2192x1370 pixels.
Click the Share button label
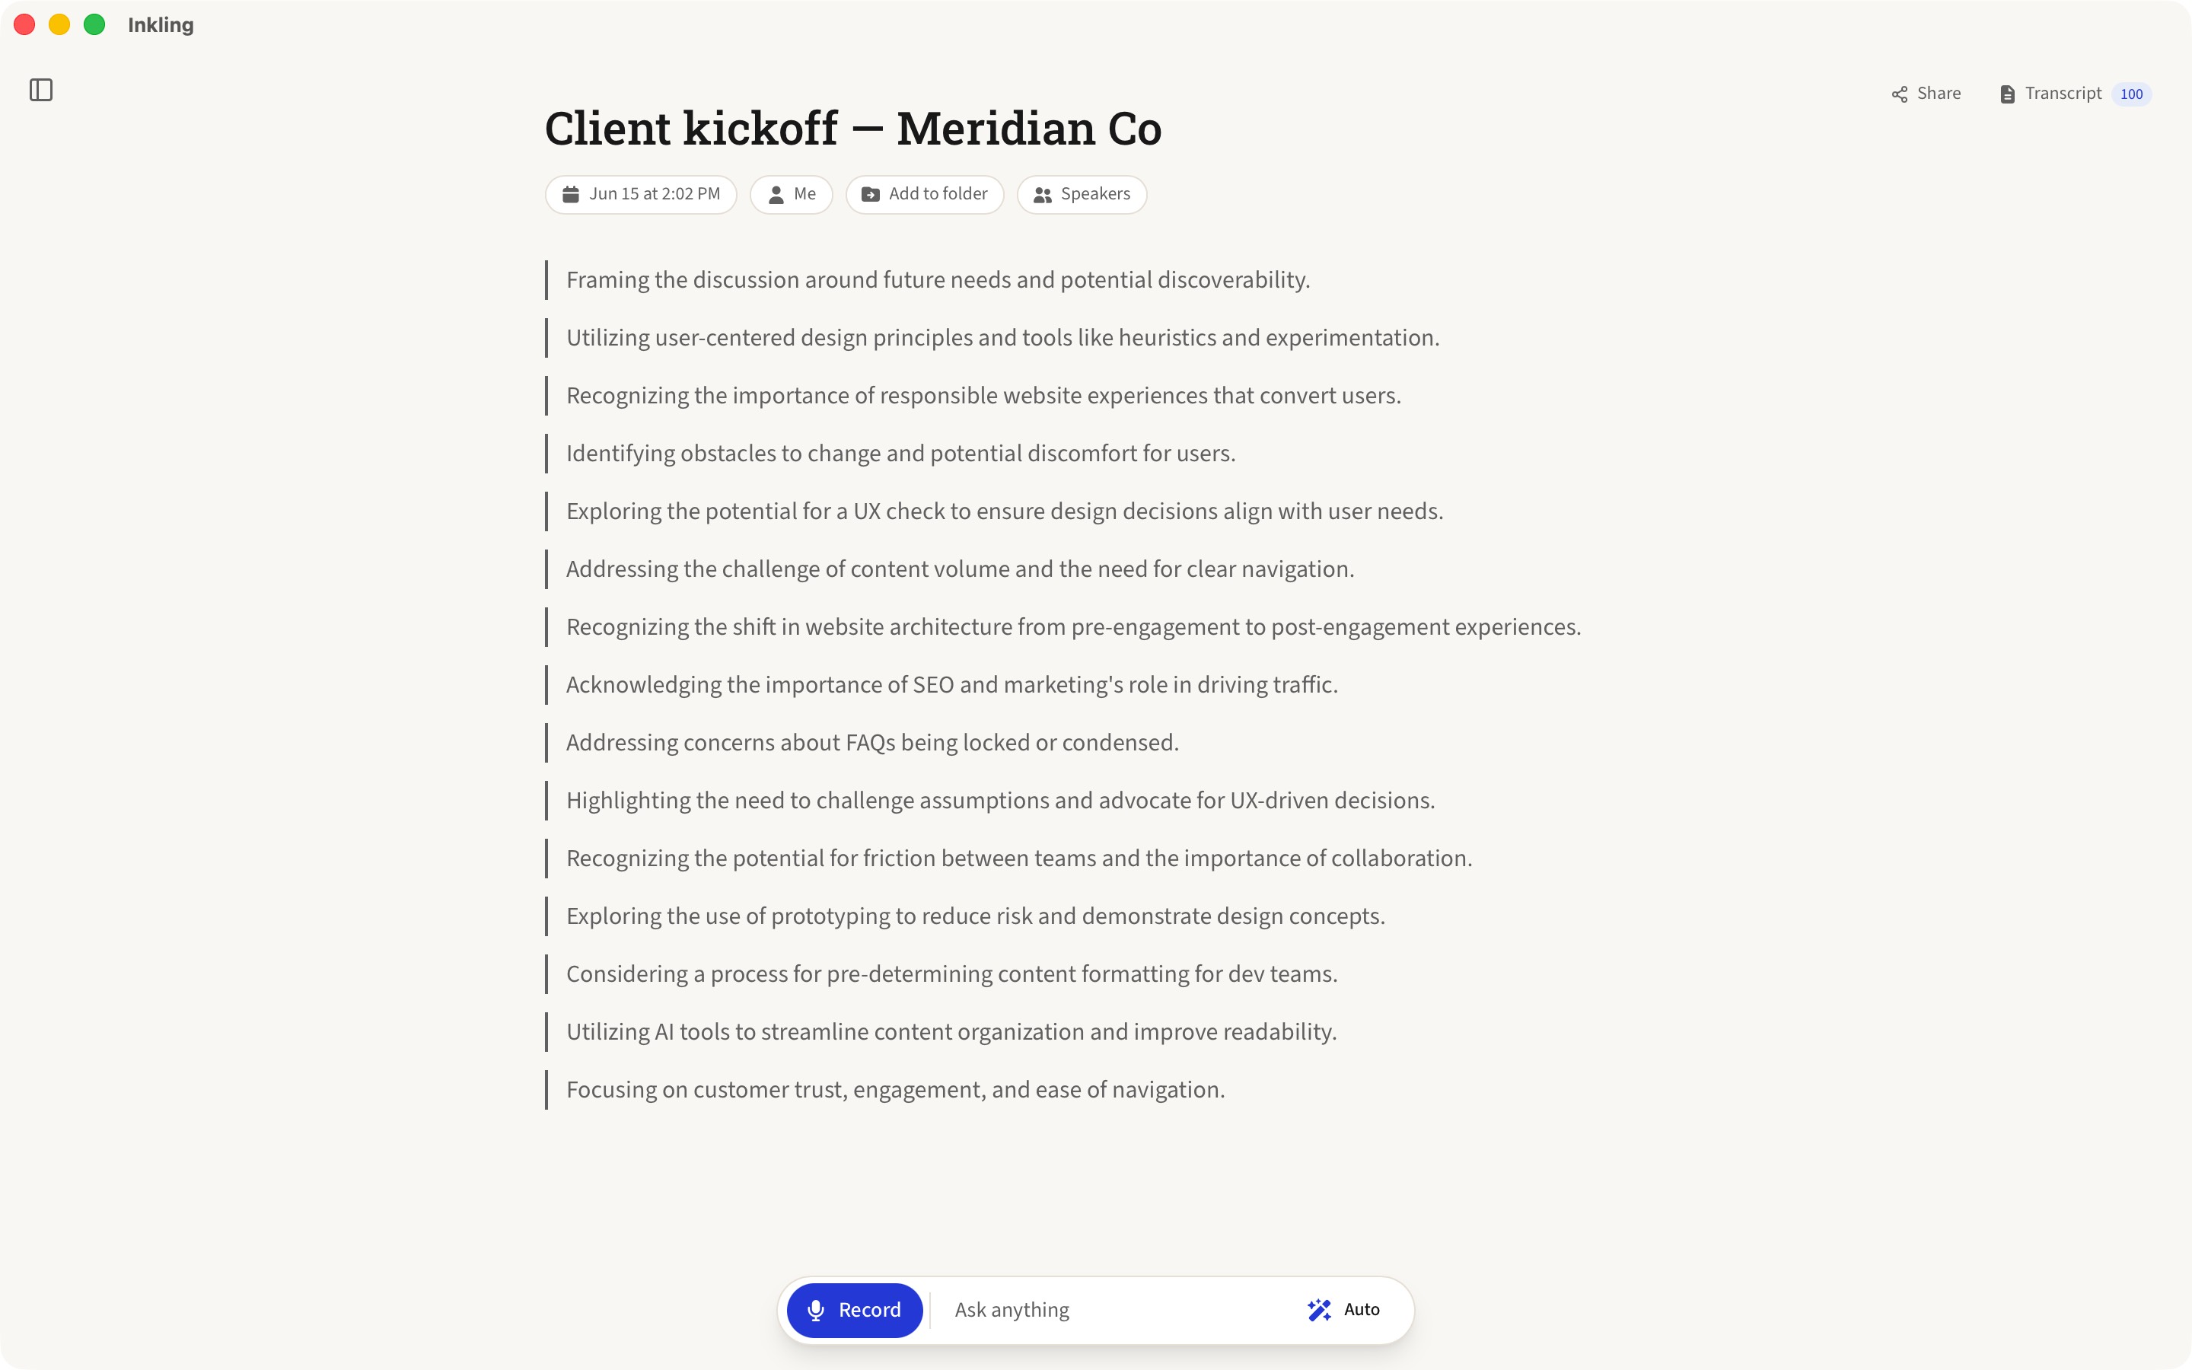1939,94
